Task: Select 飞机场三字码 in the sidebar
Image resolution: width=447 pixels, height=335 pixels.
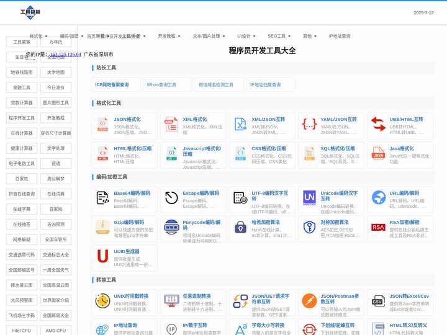Action: click(x=22, y=315)
